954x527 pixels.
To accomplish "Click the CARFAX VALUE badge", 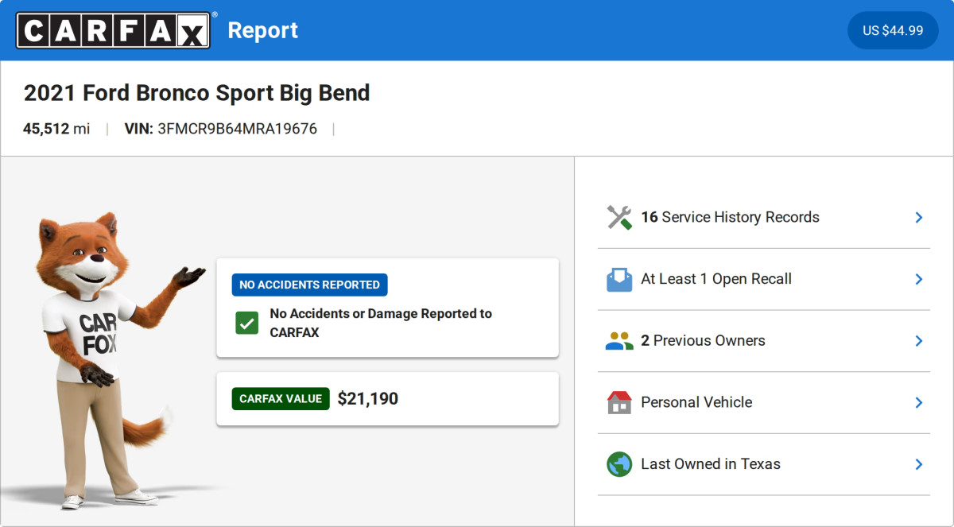I will click(x=281, y=399).
